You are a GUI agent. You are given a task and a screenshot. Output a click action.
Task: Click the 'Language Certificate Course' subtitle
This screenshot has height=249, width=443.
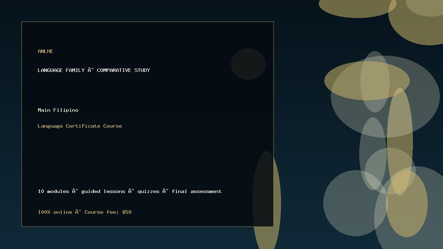pyautogui.click(x=80, y=126)
